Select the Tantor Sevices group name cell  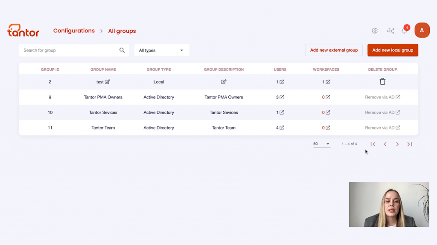pos(103,112)
